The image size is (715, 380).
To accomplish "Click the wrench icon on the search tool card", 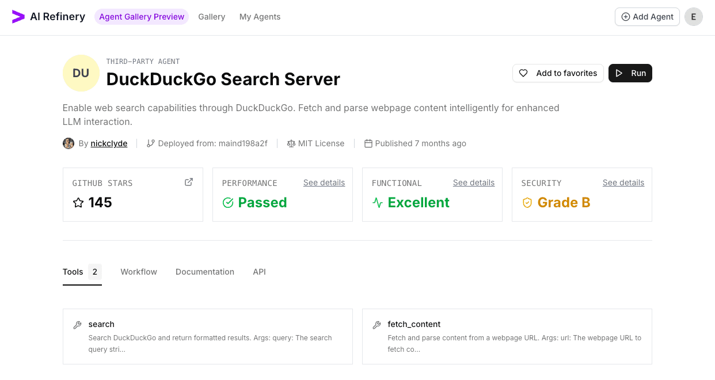I will (x=77, y=324).
